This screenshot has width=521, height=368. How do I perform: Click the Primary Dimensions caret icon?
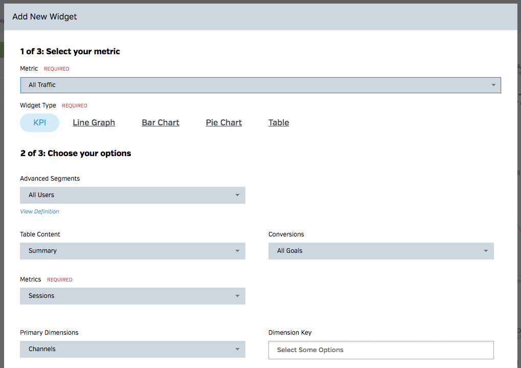(237, 349)
